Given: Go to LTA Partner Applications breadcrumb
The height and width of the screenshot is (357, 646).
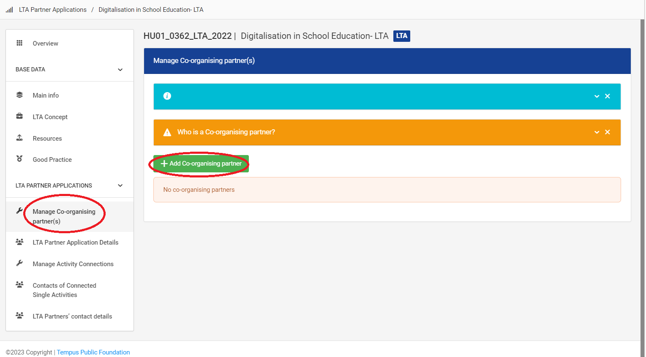Looking at the screenshot, I should [x=53, y=10].
